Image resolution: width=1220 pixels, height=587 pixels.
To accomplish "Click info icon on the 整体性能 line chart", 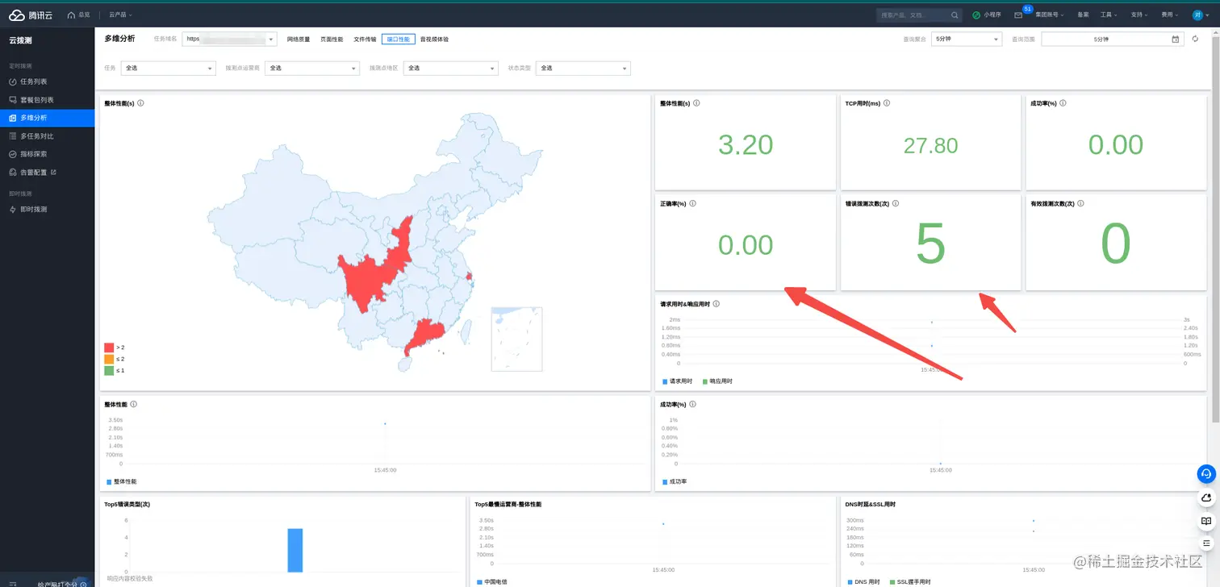I will coord(133,404).
